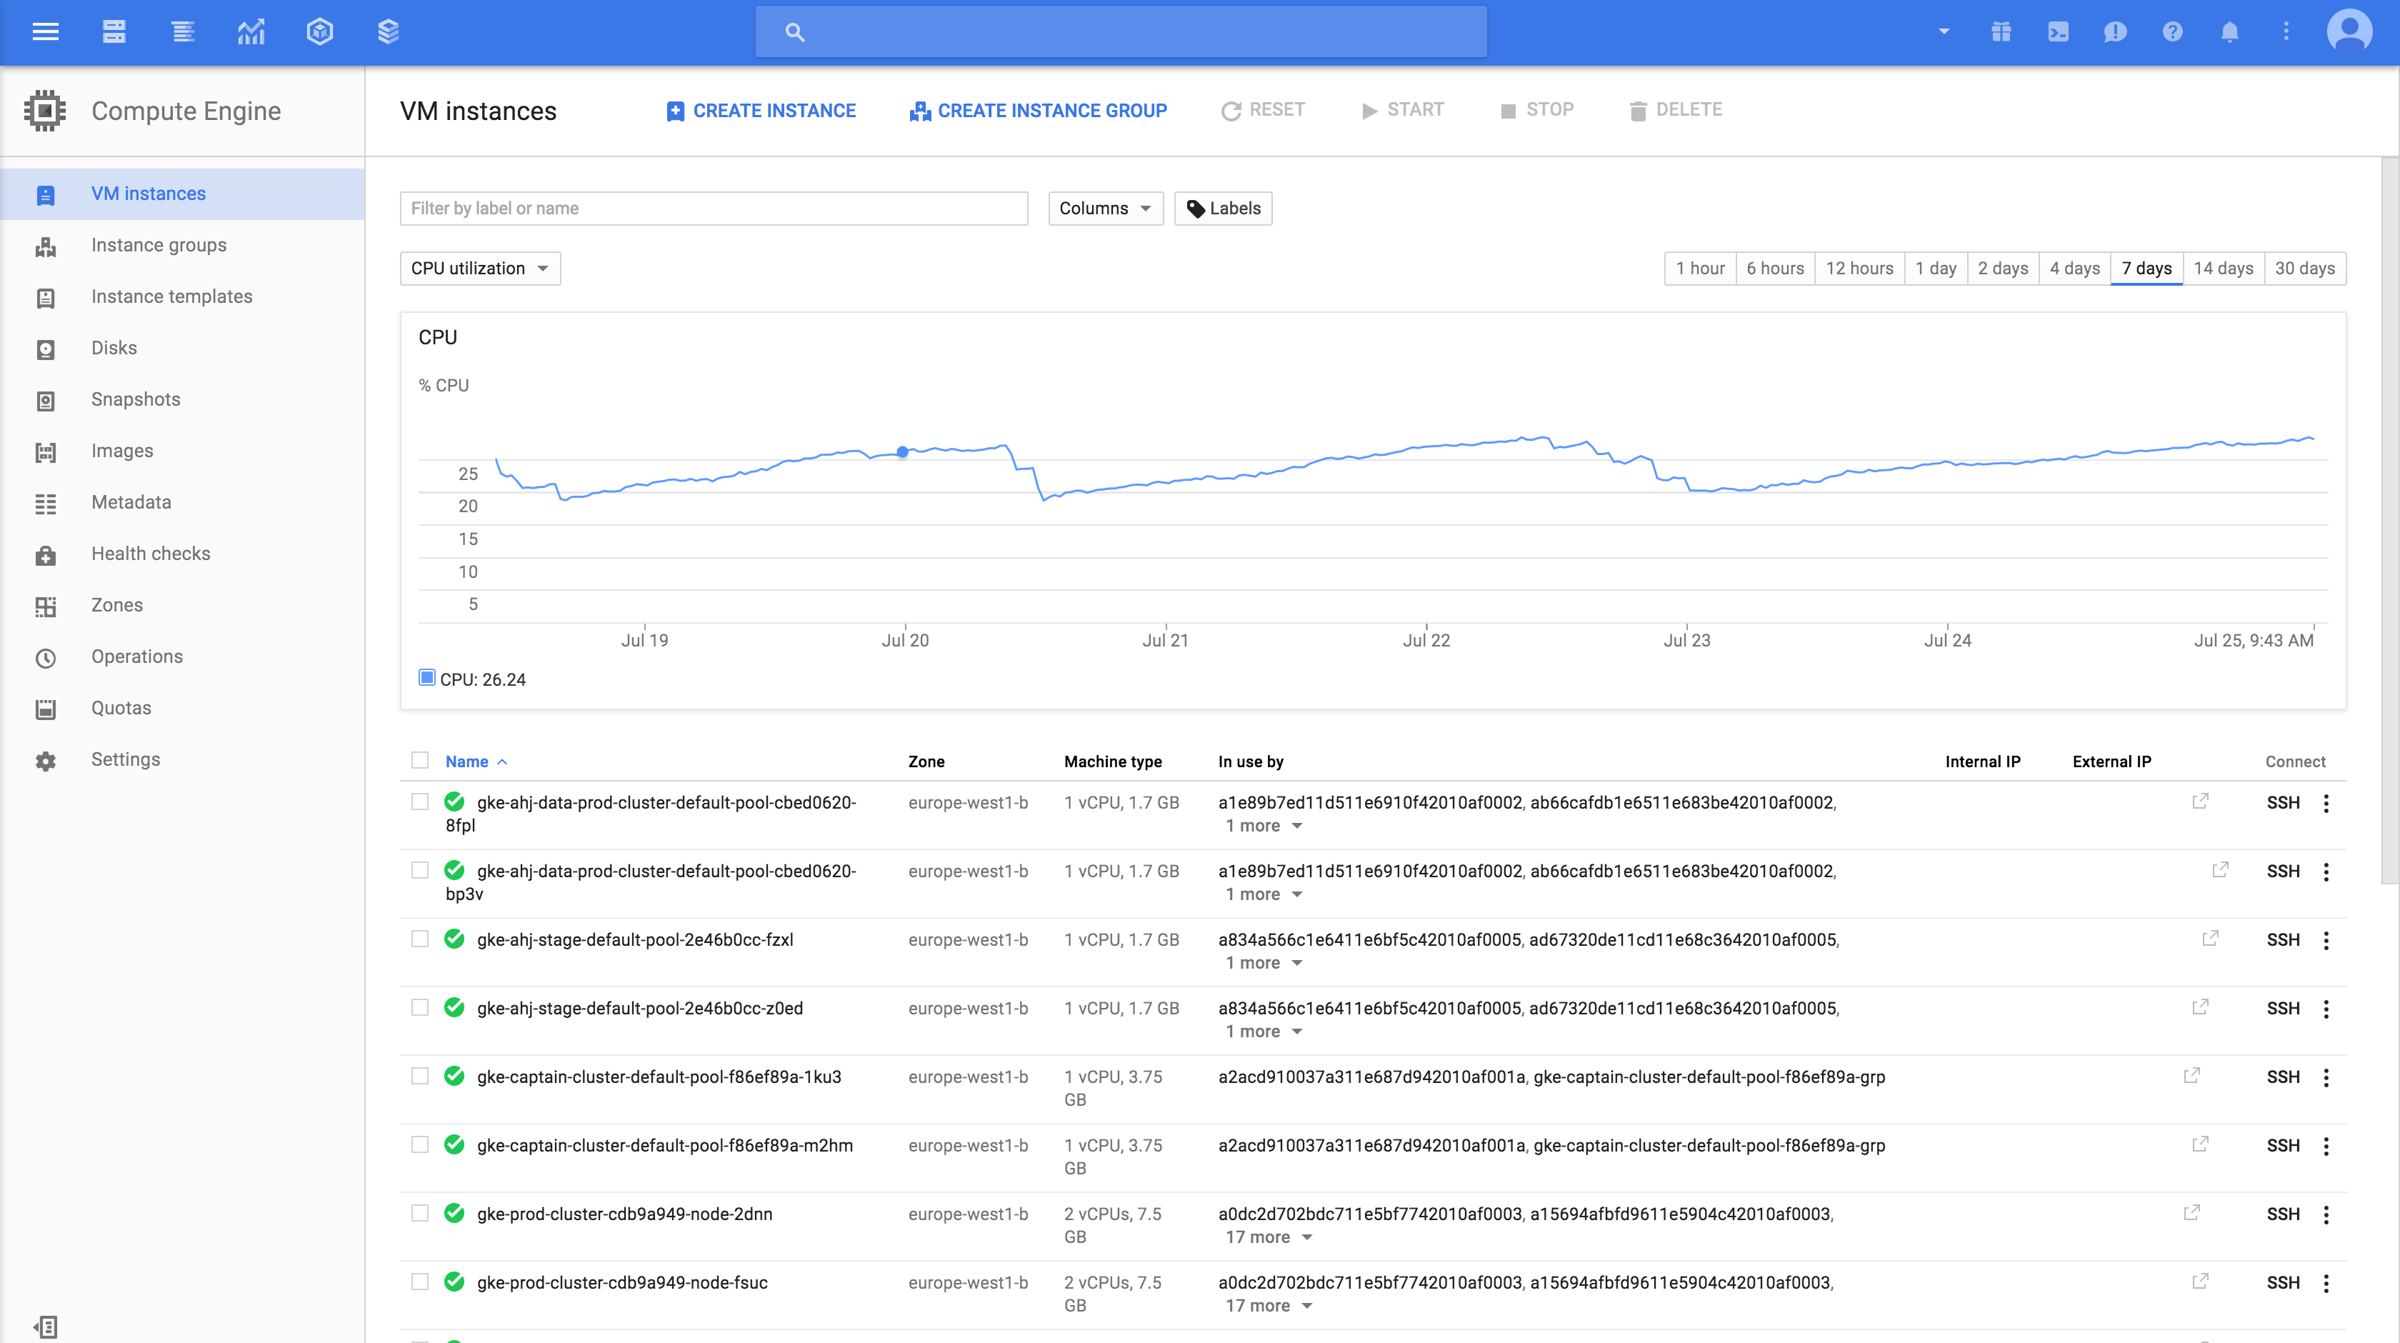
Task: Select checkbox for gke-captain-cluster-default-pool-f86ef89a-m2hm
Action: click(x=420, y=1144)
